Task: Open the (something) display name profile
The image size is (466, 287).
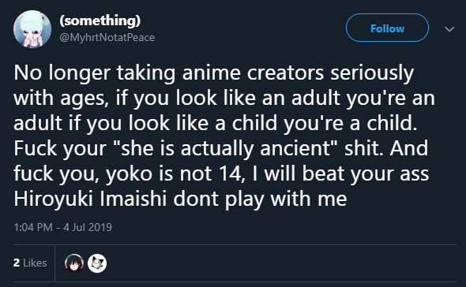Action: pos(100,20)
